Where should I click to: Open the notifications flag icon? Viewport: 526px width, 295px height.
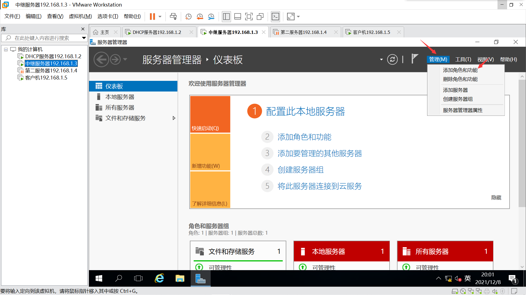(414, 59)
